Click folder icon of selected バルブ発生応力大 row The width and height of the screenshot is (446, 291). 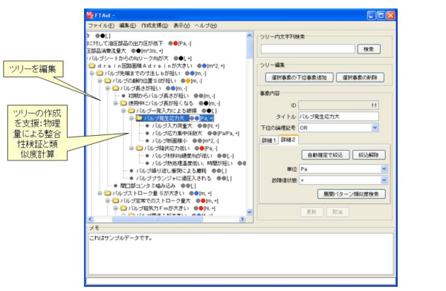140,118
